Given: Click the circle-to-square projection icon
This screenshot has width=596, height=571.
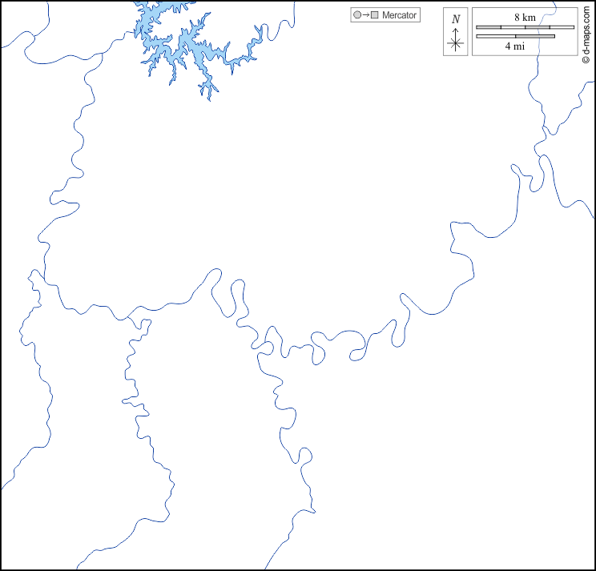Looking at the screenshot, I should [x=366, y=15].
